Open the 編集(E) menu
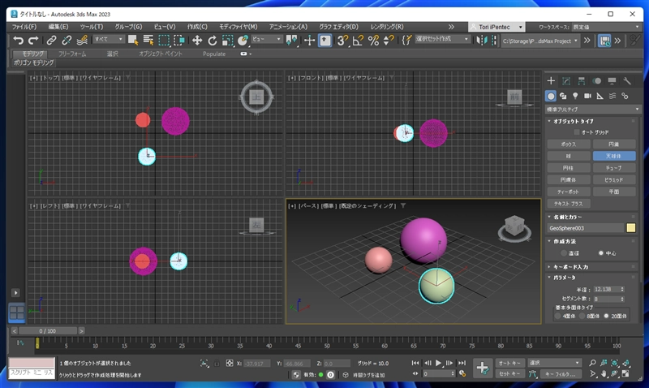Screen dimensions: 649x388 58,27
